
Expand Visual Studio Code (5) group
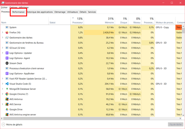(x=2, y=84)
